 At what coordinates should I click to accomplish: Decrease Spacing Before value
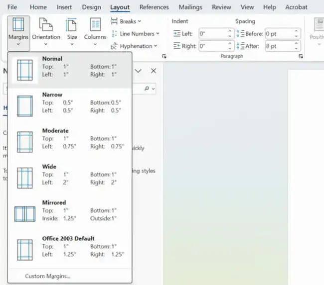[x=296, y=36]
